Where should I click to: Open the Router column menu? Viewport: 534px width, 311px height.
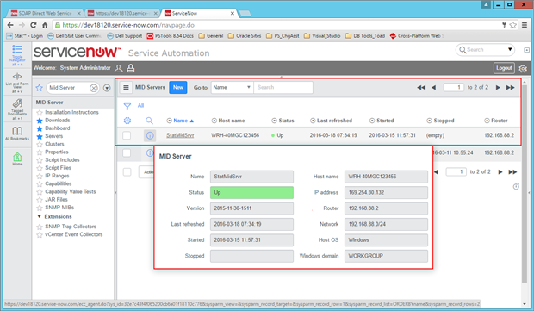pyautogui.click(x=487, y=121)
